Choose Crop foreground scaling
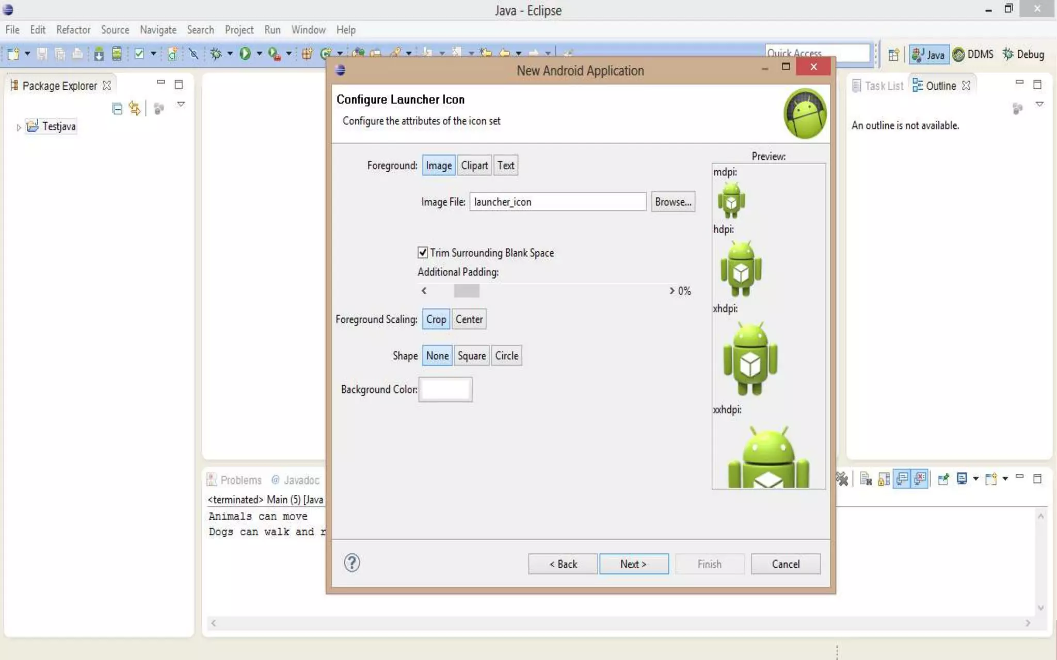The height and width of the screenshot is (660, 1057). click(436, 319)
